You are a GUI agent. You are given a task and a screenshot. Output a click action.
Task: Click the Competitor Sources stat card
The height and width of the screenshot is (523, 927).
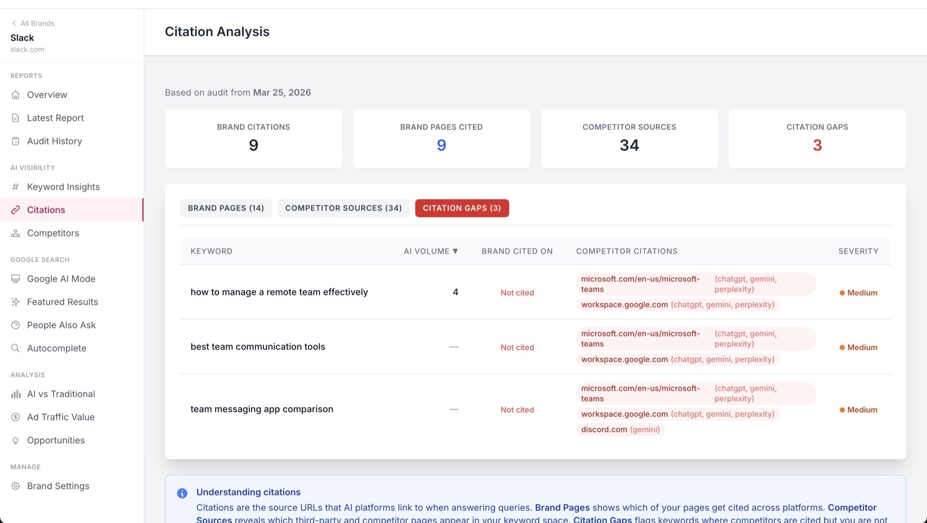629,139
